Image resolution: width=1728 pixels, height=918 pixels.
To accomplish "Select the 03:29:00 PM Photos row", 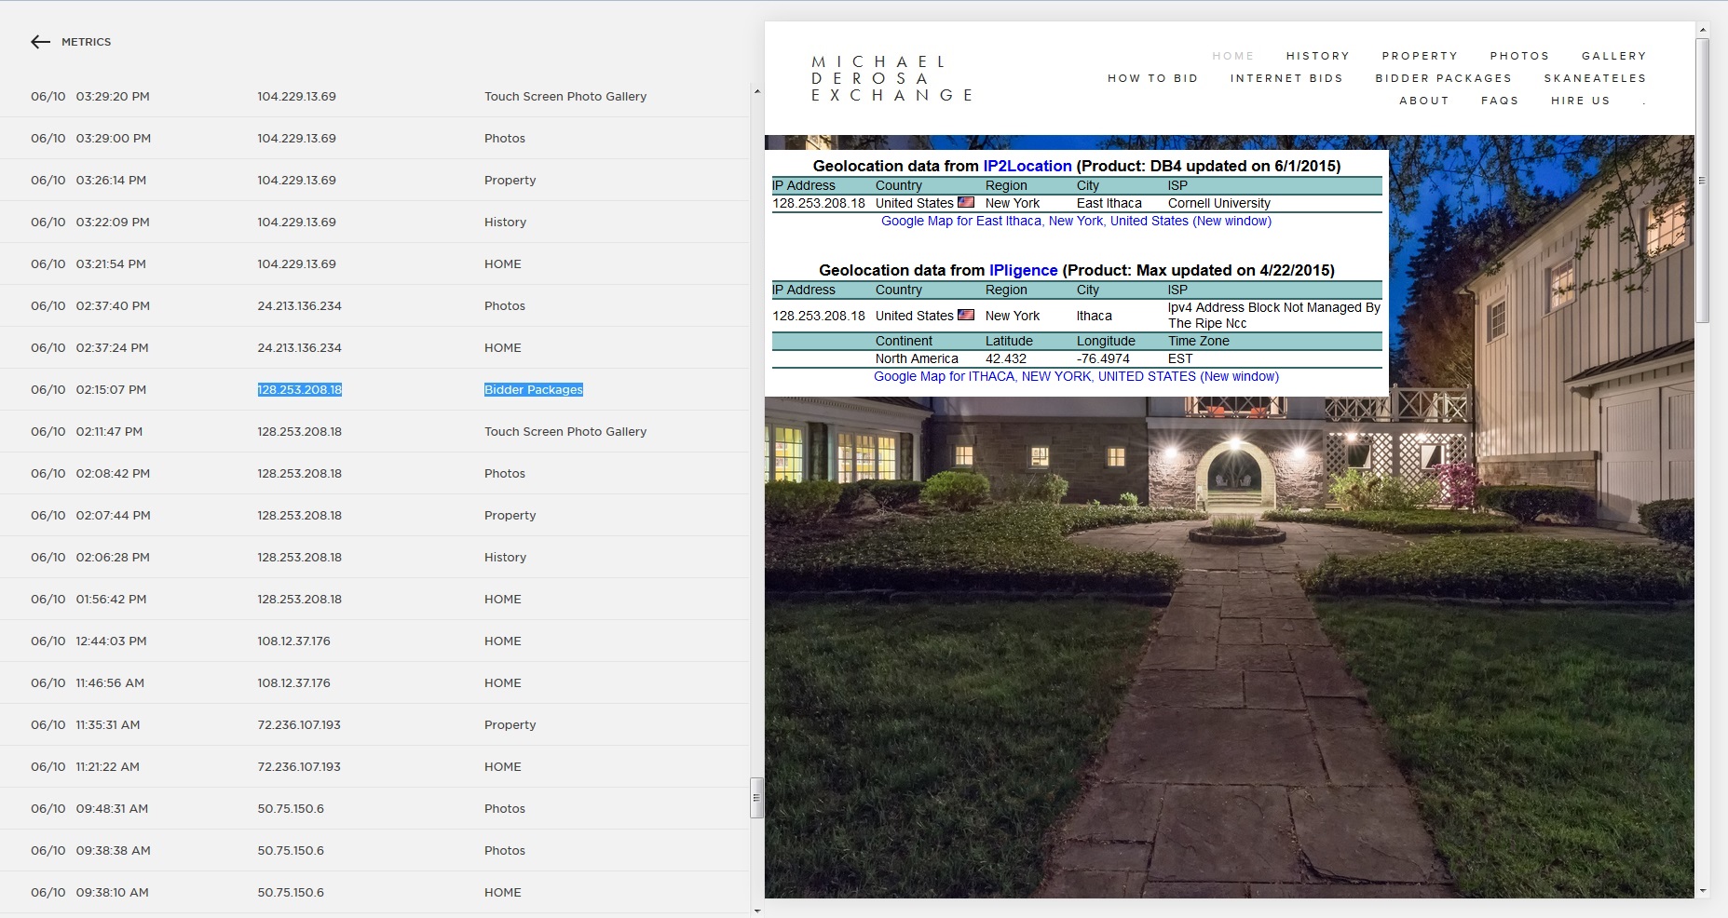I will (374, 138).
